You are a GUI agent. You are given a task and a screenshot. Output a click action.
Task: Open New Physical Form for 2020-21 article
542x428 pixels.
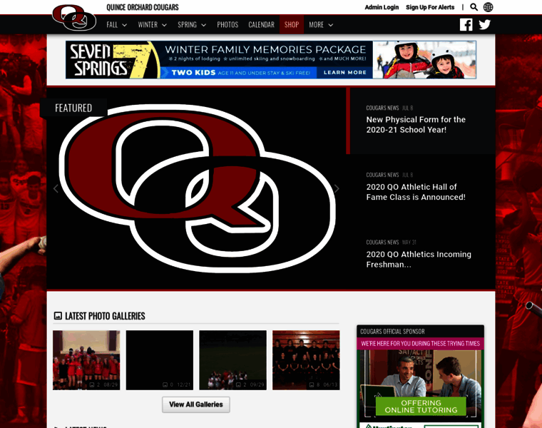click(416, 124)
